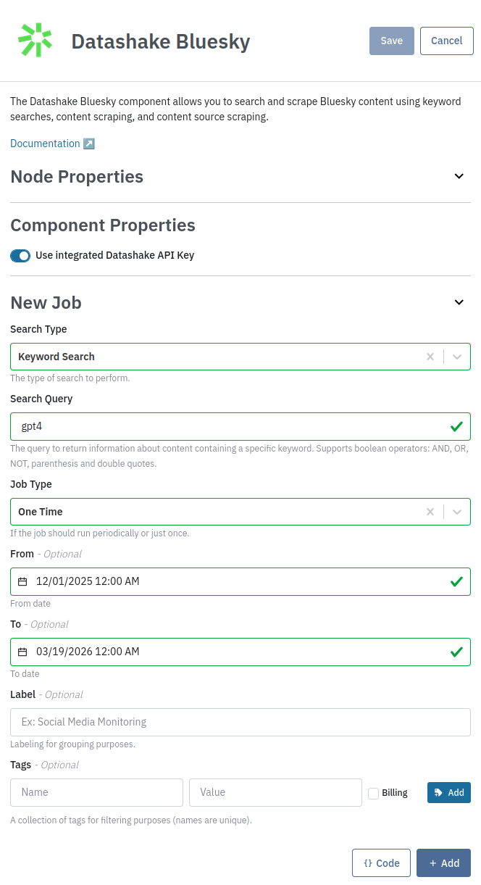This screenshot has height=885, width=481.
Task: Open the Job Type dropdown arrow
Action: point(457,512)
